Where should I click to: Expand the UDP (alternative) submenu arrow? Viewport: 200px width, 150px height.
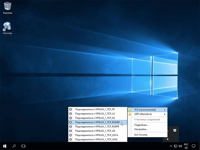point(165,114)
